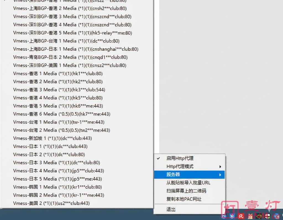Choose Vmess-上海BGP-台湾 1 Media server
Viewport: 283px width, 220px height.
pos(66,41)
